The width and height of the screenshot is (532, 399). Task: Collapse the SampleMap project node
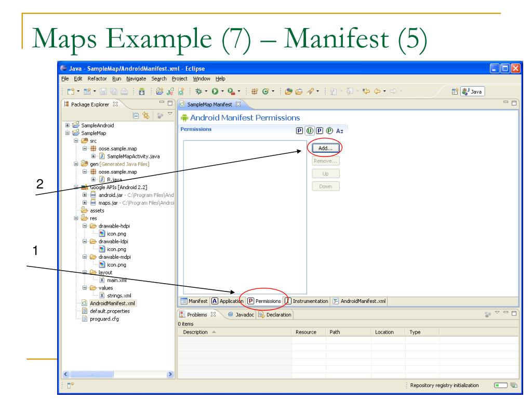[68, 133]
